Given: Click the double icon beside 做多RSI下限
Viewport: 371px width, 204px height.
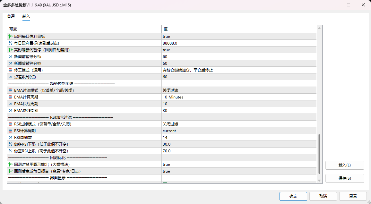Looking at the screenshot, I should pyautogui.click(x=10, y=144).
